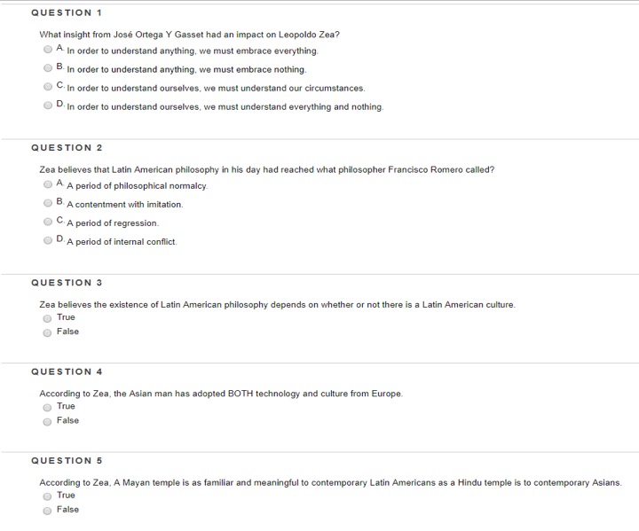Select False for Mayan temple question
This screenshot has width=639, height=531.
(x=48, y=510)
